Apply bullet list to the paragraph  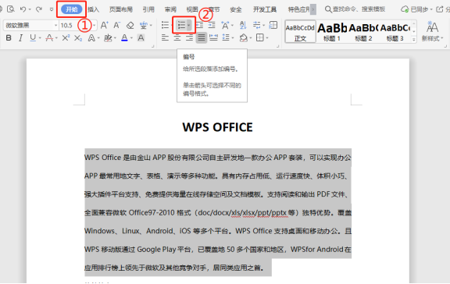(x=165, y=25)
